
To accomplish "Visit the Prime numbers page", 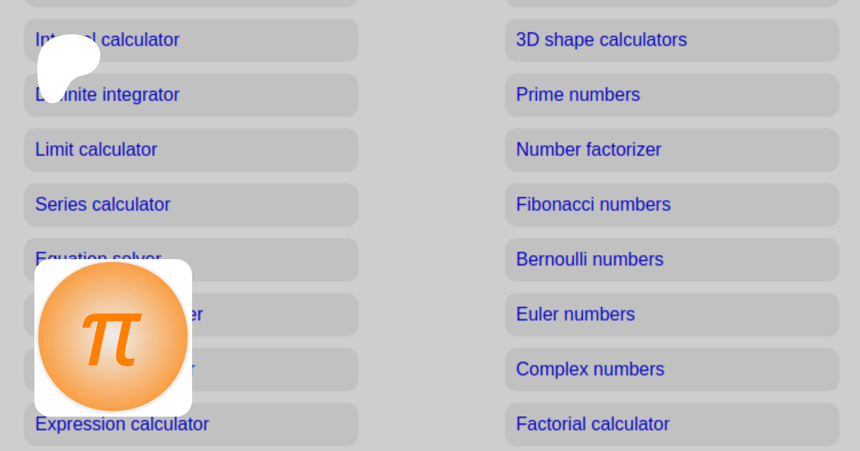I will click(578, 95).
